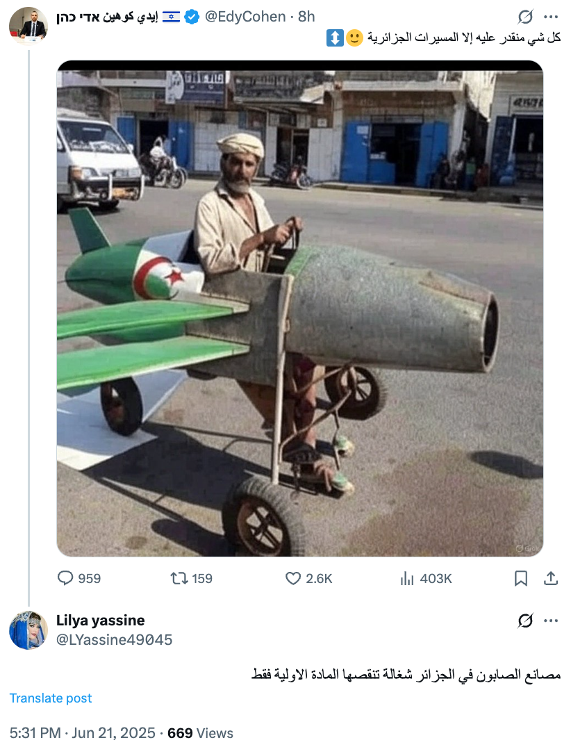
Task: Bookmark EdyCohen's post
Action: coord(520,578)
